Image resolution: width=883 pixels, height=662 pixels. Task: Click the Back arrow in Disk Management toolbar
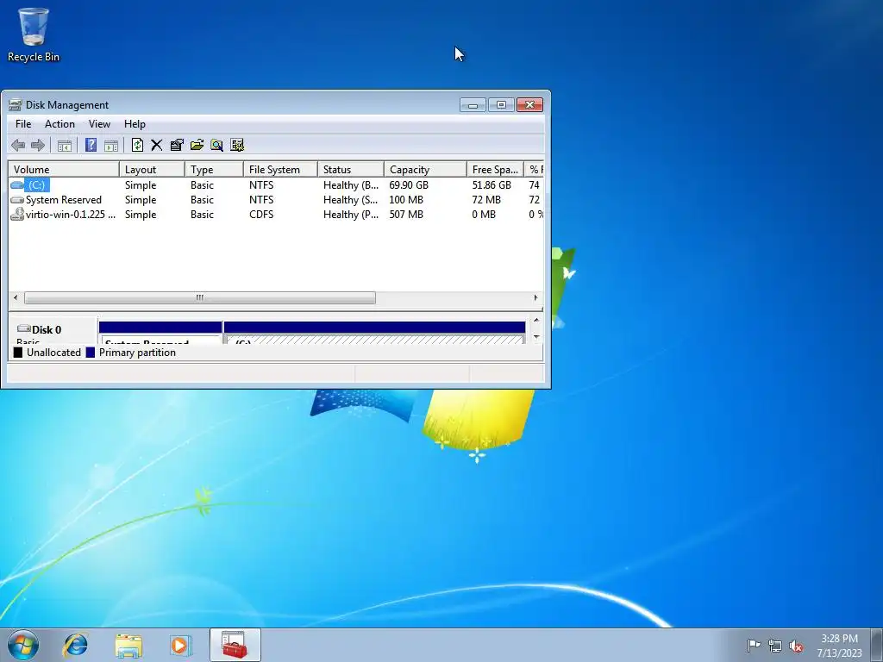[x=18, y=145]
